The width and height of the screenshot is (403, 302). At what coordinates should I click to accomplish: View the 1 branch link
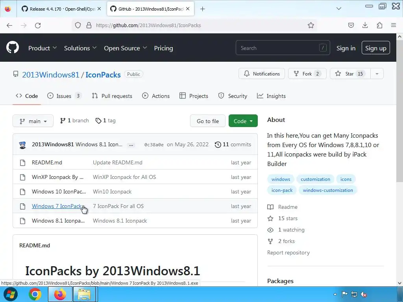pyautogui.click(x=74, y=120)
